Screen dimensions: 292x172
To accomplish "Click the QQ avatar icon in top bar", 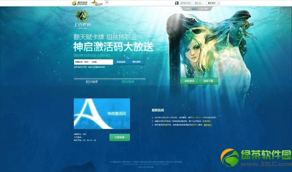I will [x=177, y=3].
